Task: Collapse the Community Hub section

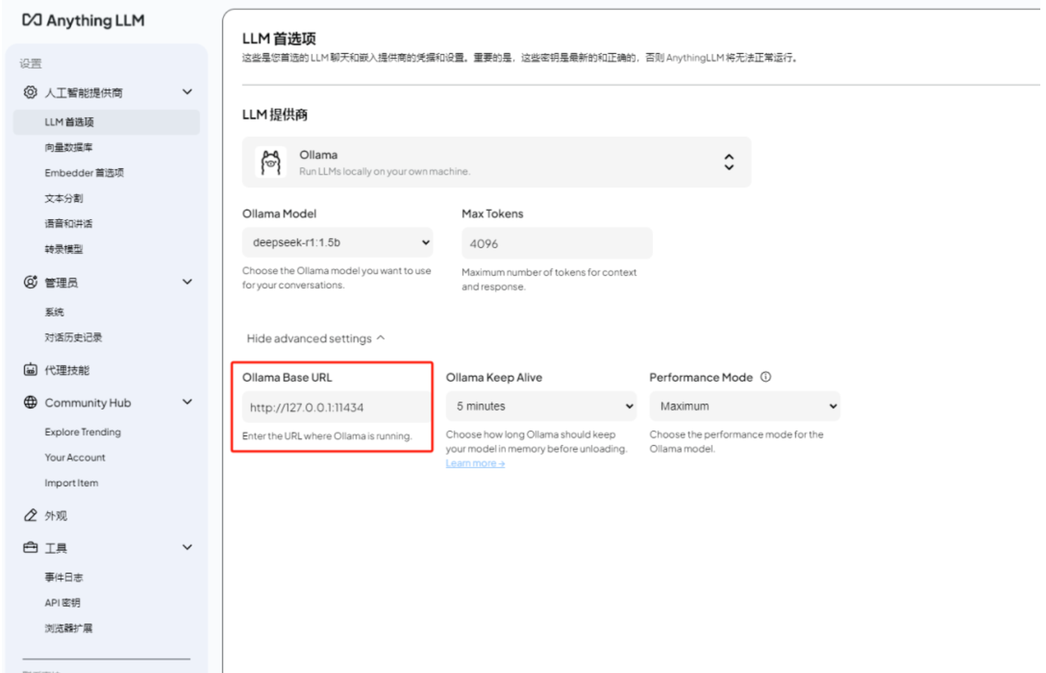Action: coord(187,401)
